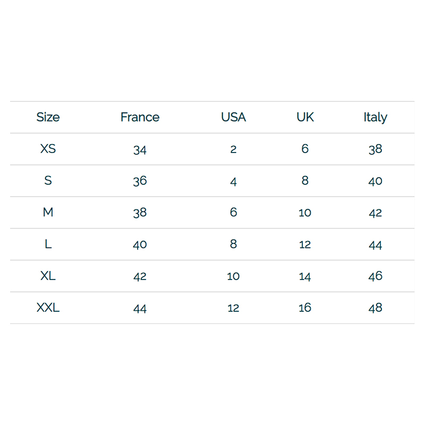Click the France column header
This screenshot has width=425, height=425.
click(140, 117)
